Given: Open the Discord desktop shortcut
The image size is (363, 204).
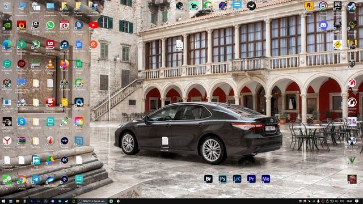Looking at the screenshot, I should pos(323,25).
